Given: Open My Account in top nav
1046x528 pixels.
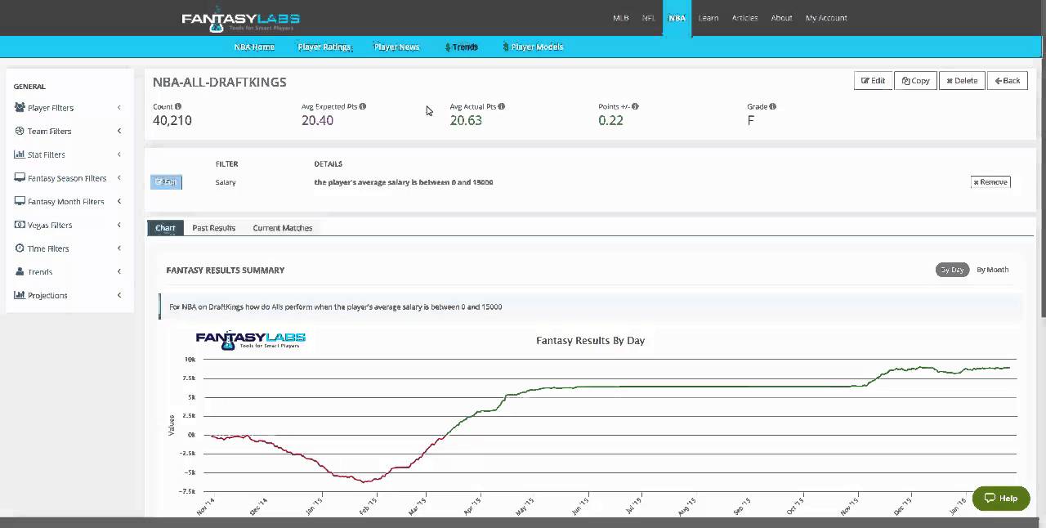Looking at the screenshot, I should point(826,18).
